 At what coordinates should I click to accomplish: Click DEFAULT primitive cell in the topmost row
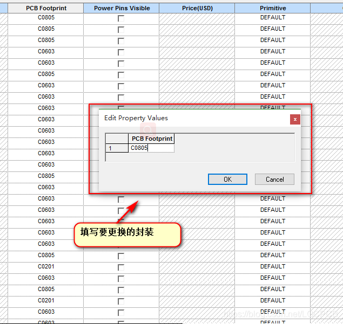click(273, 18)
